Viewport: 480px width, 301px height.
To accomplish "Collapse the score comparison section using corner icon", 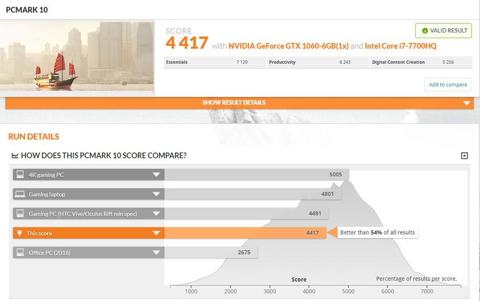I will click(465, 156).
